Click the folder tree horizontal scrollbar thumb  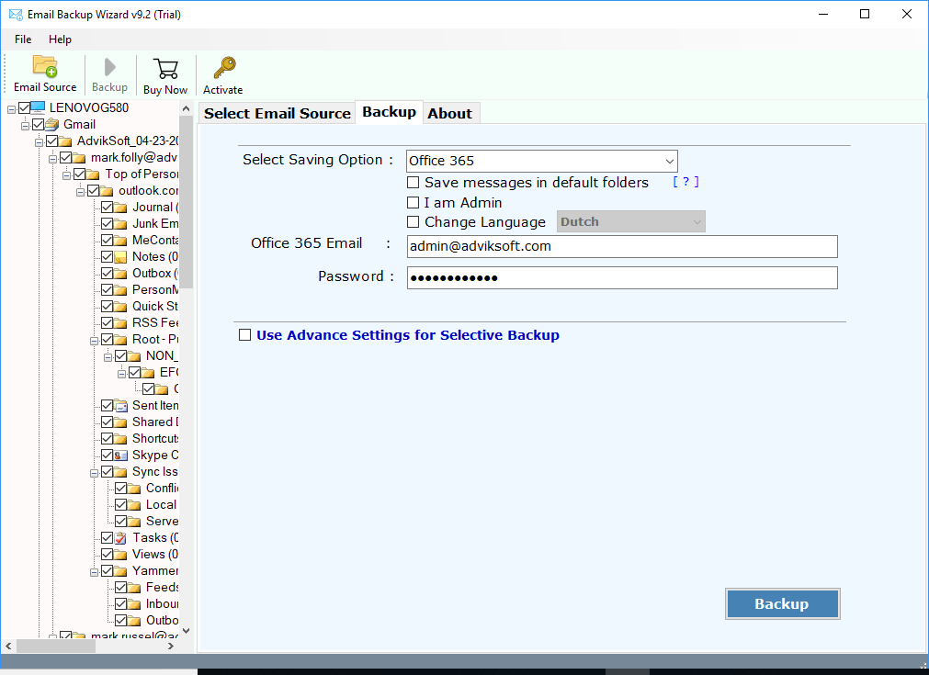(56, 646)
